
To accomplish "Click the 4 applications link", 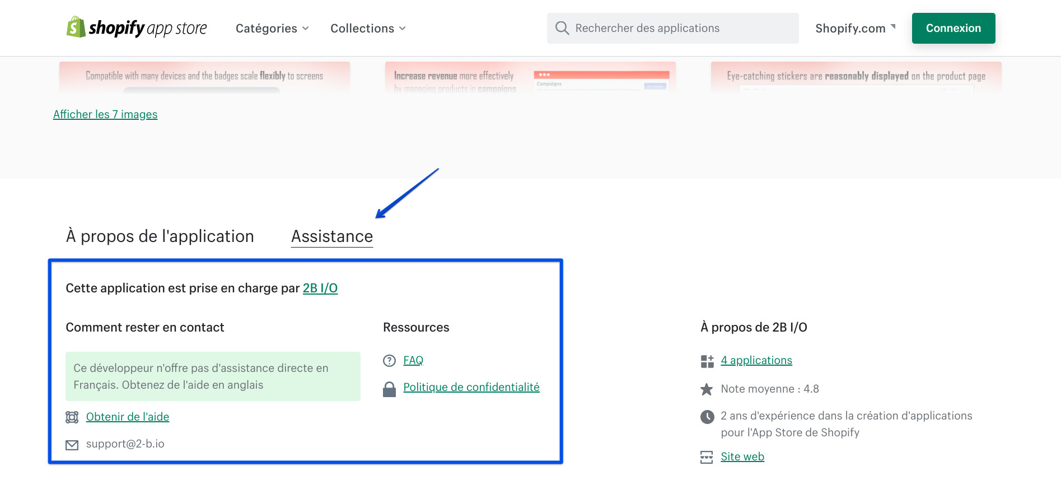I will (x=756, y=361).
